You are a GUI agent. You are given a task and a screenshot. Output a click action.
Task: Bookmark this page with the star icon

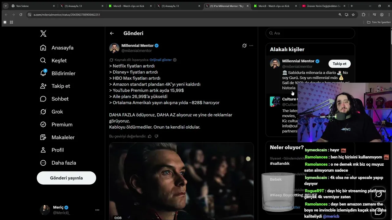click(353, 15)
